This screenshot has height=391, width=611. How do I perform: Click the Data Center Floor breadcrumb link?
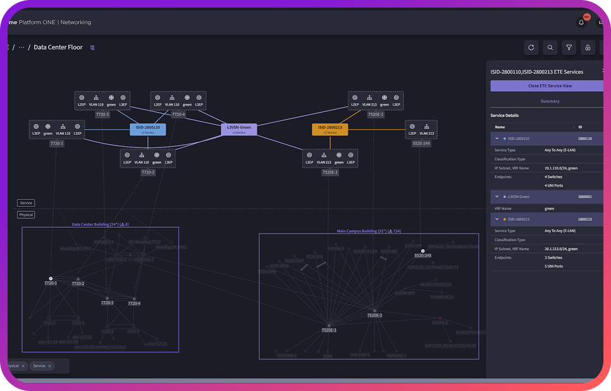click(x=58, y=47)
